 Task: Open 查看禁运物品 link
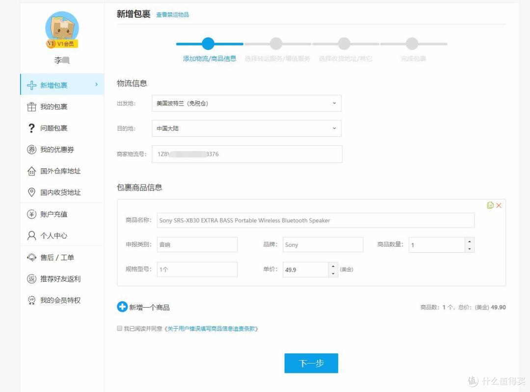point(172,15)
